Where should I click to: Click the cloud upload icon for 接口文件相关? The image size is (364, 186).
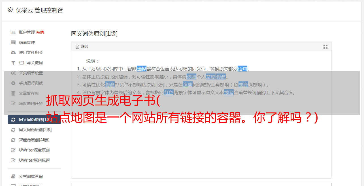13,53
